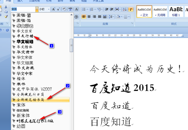Switch to the 插入 (Insert) ribbon tab
188x130 pixels.
pyautogui.click(x=20, y=1)
